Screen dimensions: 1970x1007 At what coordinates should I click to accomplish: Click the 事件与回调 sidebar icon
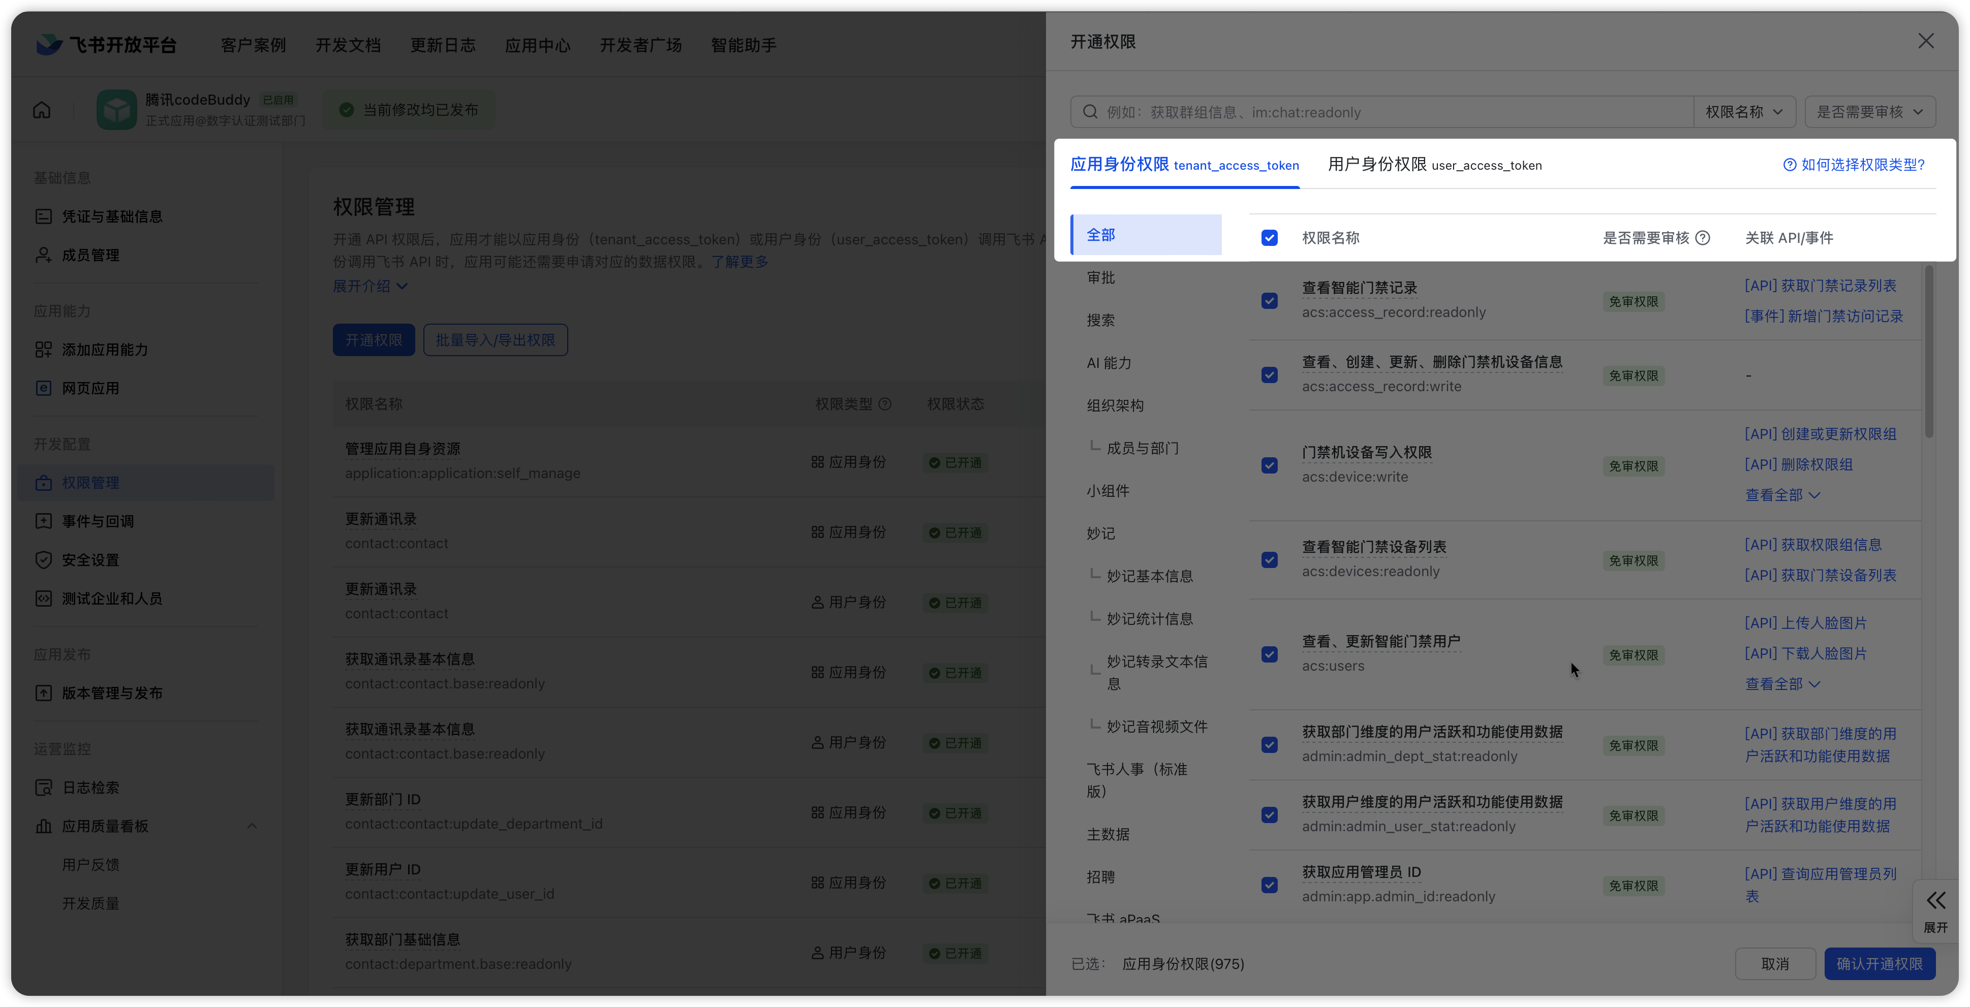point(44,521)
